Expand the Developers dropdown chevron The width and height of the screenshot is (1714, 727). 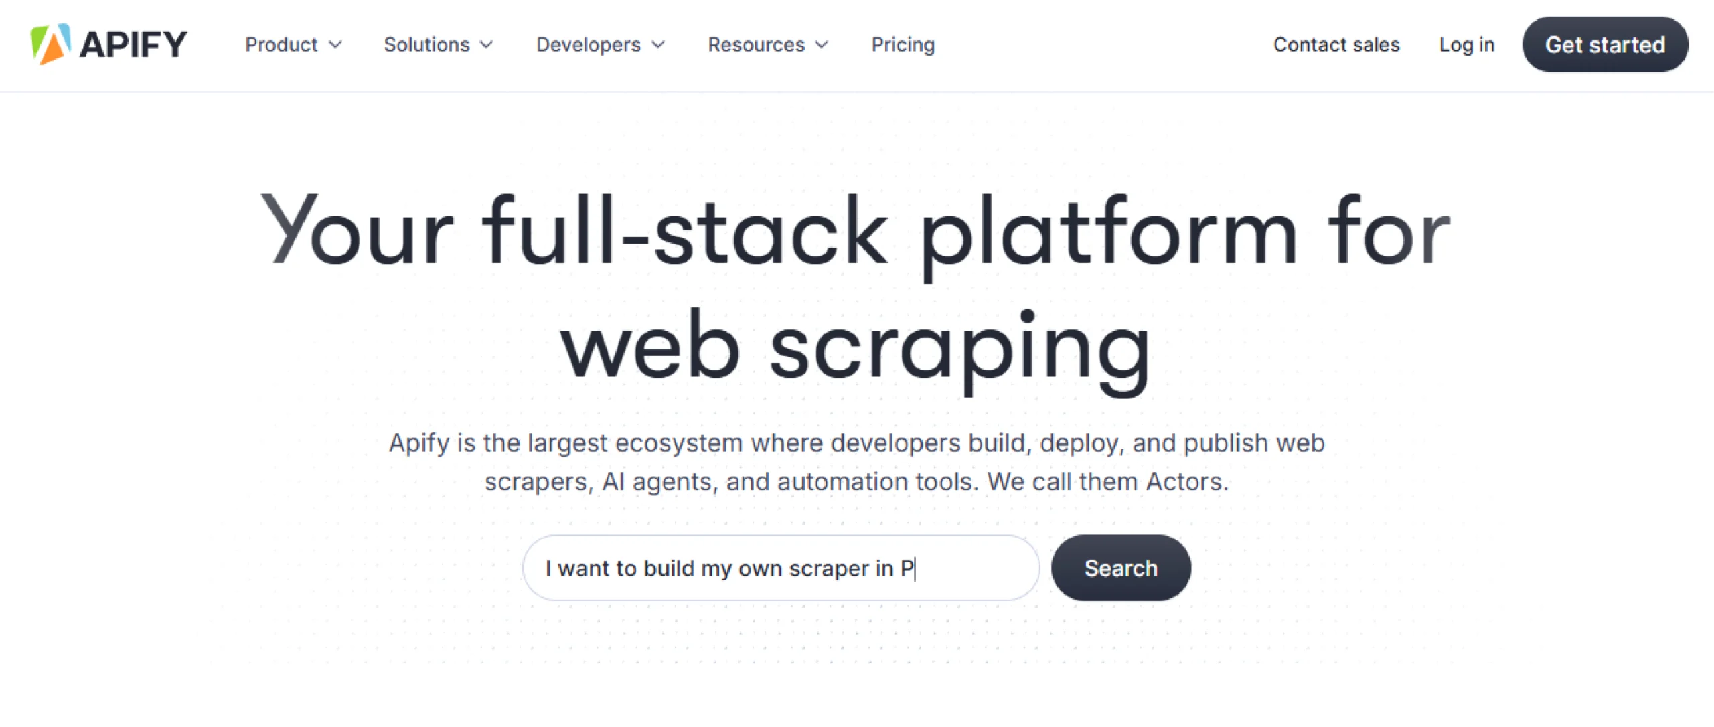(x=658, y=45)
